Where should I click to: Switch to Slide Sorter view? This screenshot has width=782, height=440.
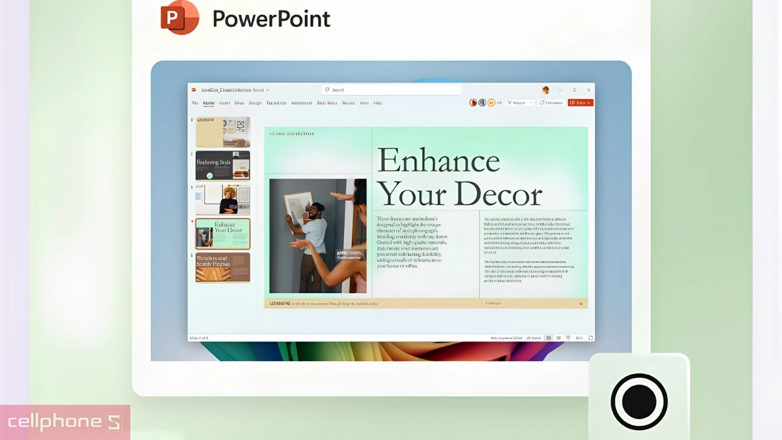point(558,338)
